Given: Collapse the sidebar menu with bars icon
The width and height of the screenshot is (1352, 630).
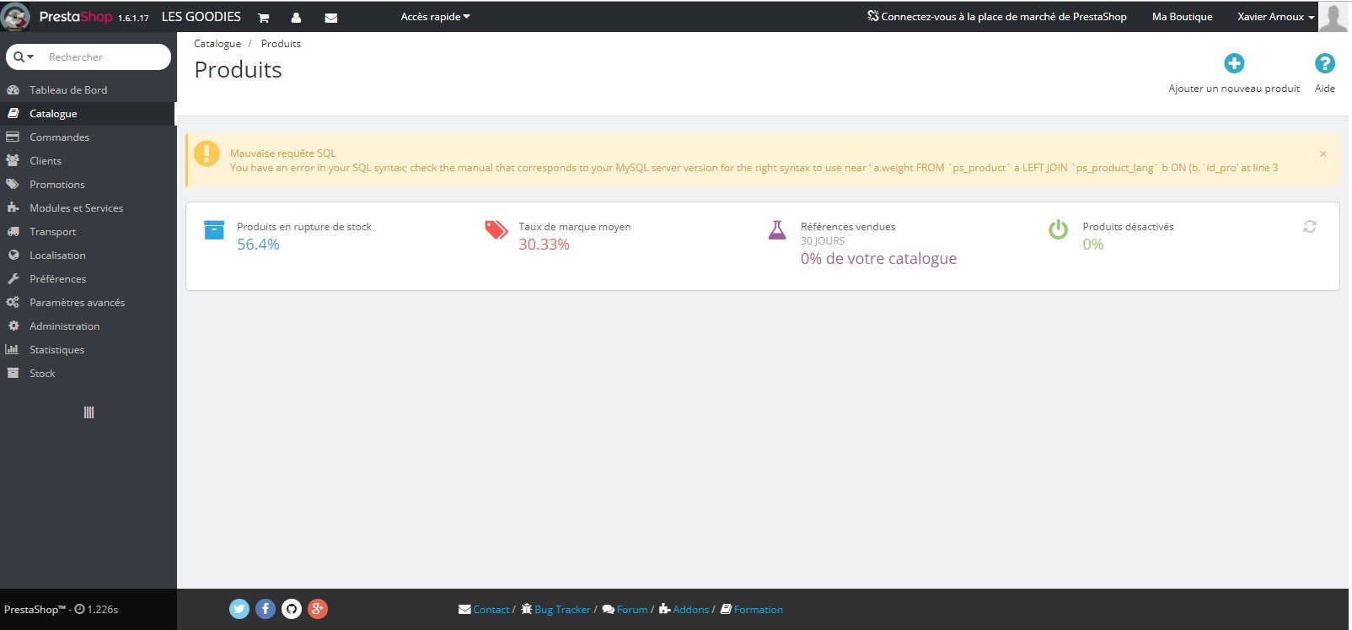Looking at the screenshot, I should tap(89, 412).
